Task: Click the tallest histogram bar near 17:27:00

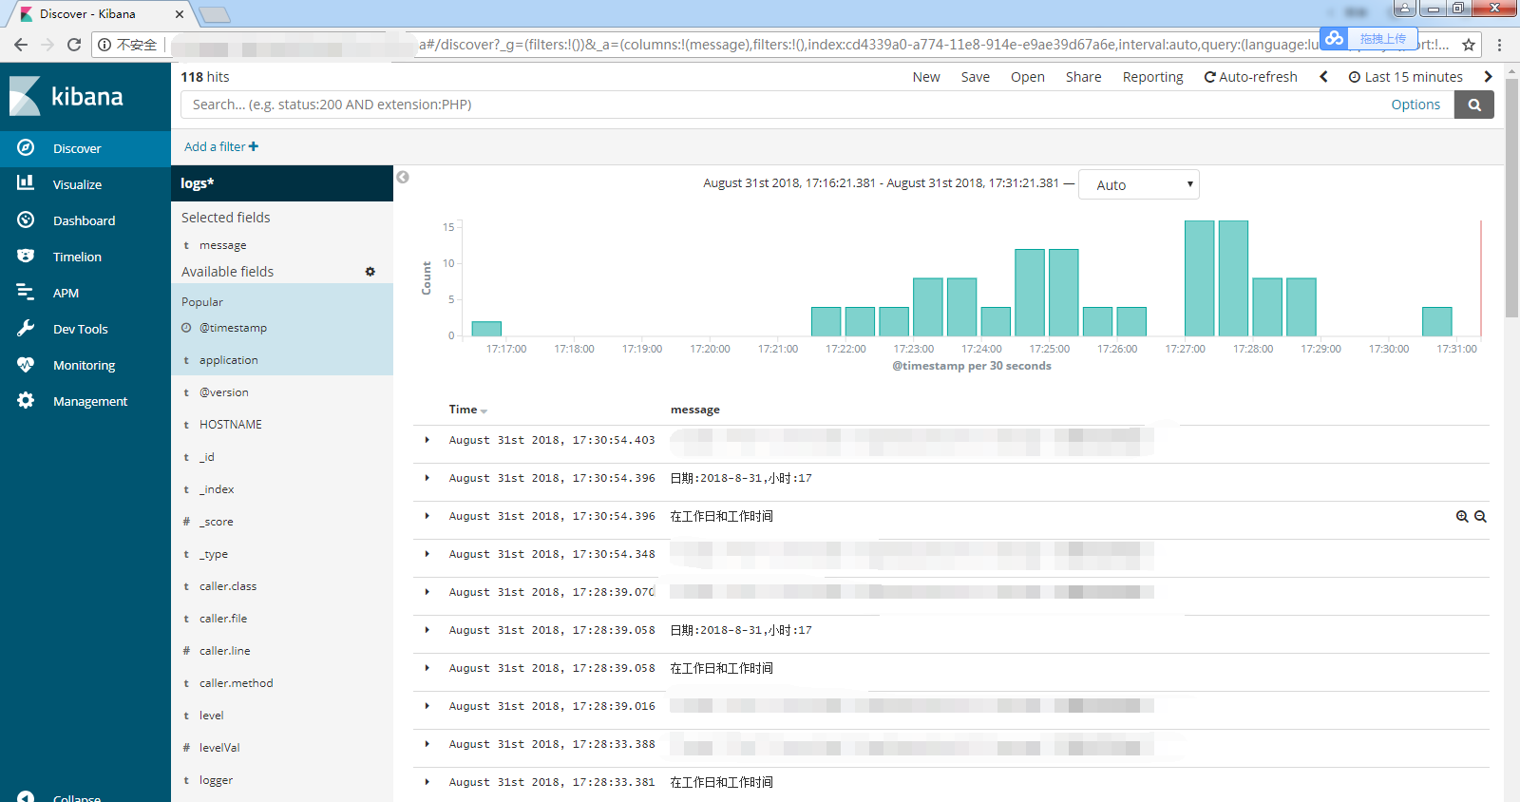Action: (x=1199, y=277)
